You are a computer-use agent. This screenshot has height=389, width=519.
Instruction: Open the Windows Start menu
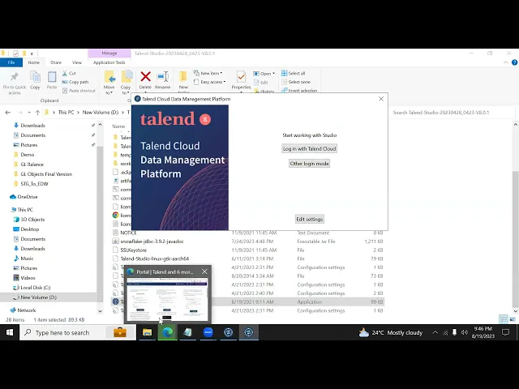pos(10,332)
